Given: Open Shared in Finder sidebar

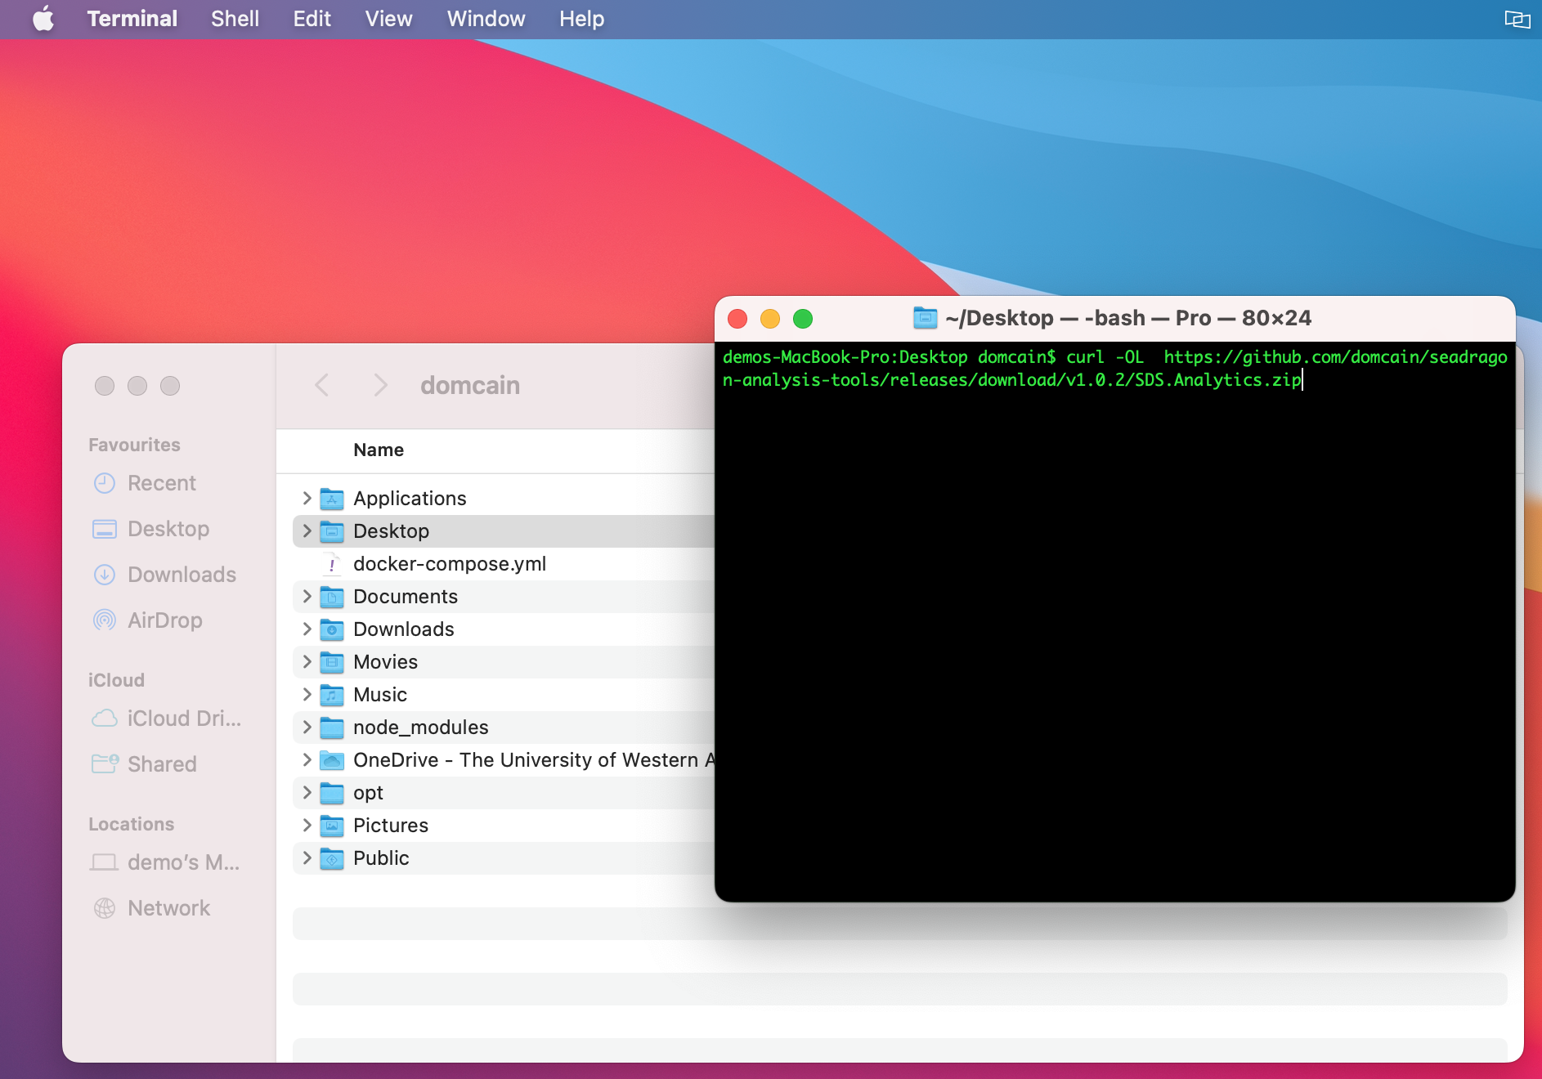Looking at the screenshot, I should [144, 764].
